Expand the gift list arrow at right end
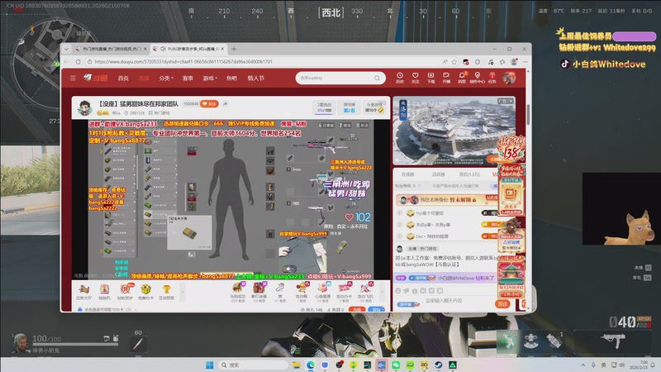 point(382,292)
